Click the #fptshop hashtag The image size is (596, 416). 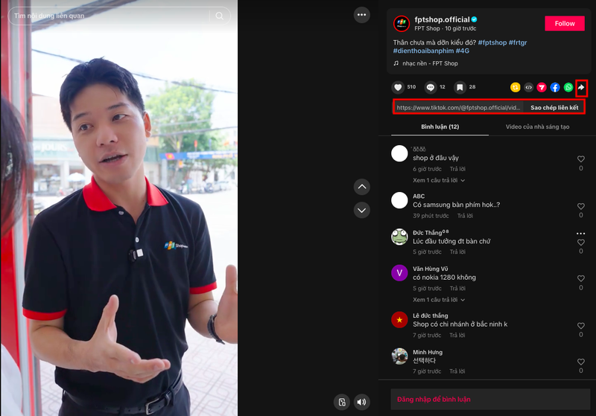pyautogui.click(x=492, y=42)
